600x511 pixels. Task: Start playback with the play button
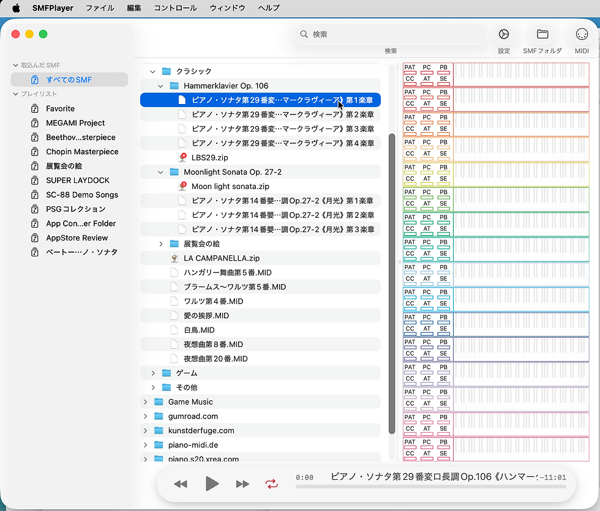212,484
